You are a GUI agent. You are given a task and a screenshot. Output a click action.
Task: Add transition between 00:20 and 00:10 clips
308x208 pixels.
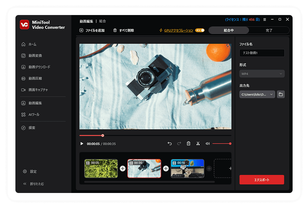pyautogui.click(x=166, y=168)
